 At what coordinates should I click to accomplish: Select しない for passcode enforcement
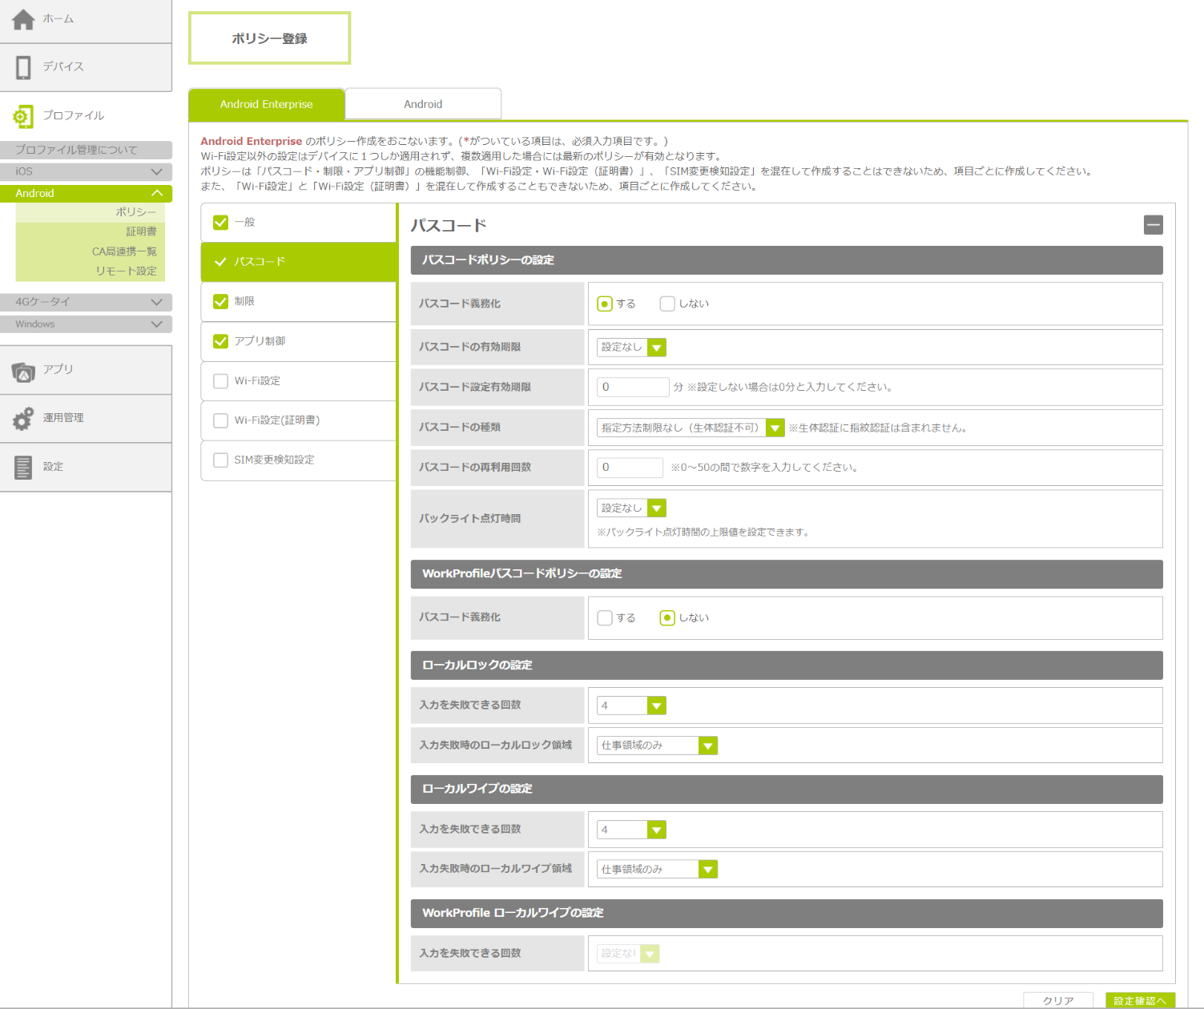pyautogui.click(x=667, y=304)
